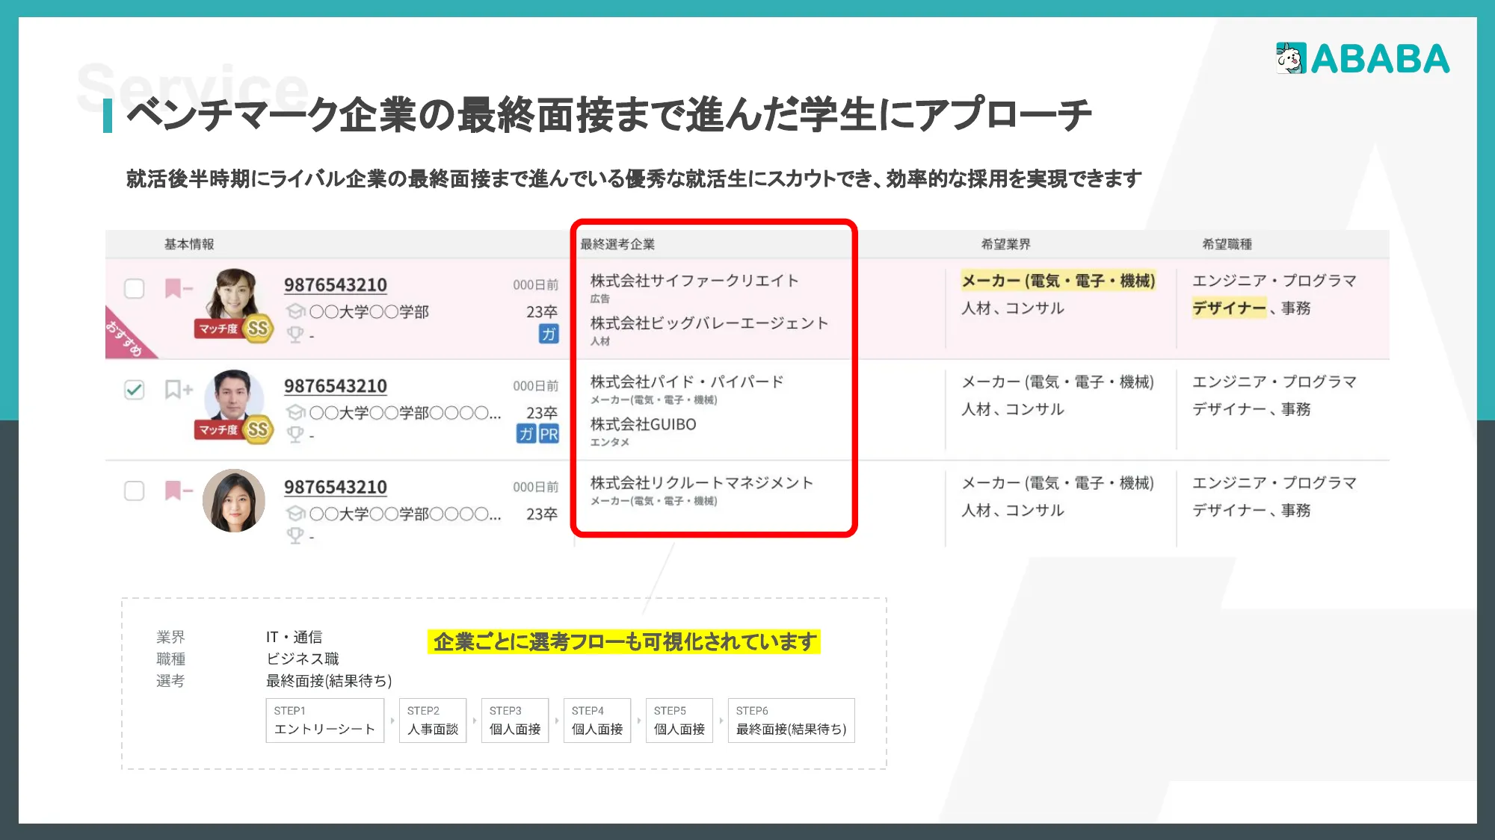Click STEP4 個人面接 box
This screenshot has width=1495, height=840.
[x=597, y=721]
